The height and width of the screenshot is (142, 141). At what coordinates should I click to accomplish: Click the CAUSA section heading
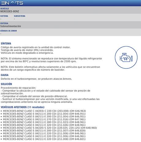(5, 75)
